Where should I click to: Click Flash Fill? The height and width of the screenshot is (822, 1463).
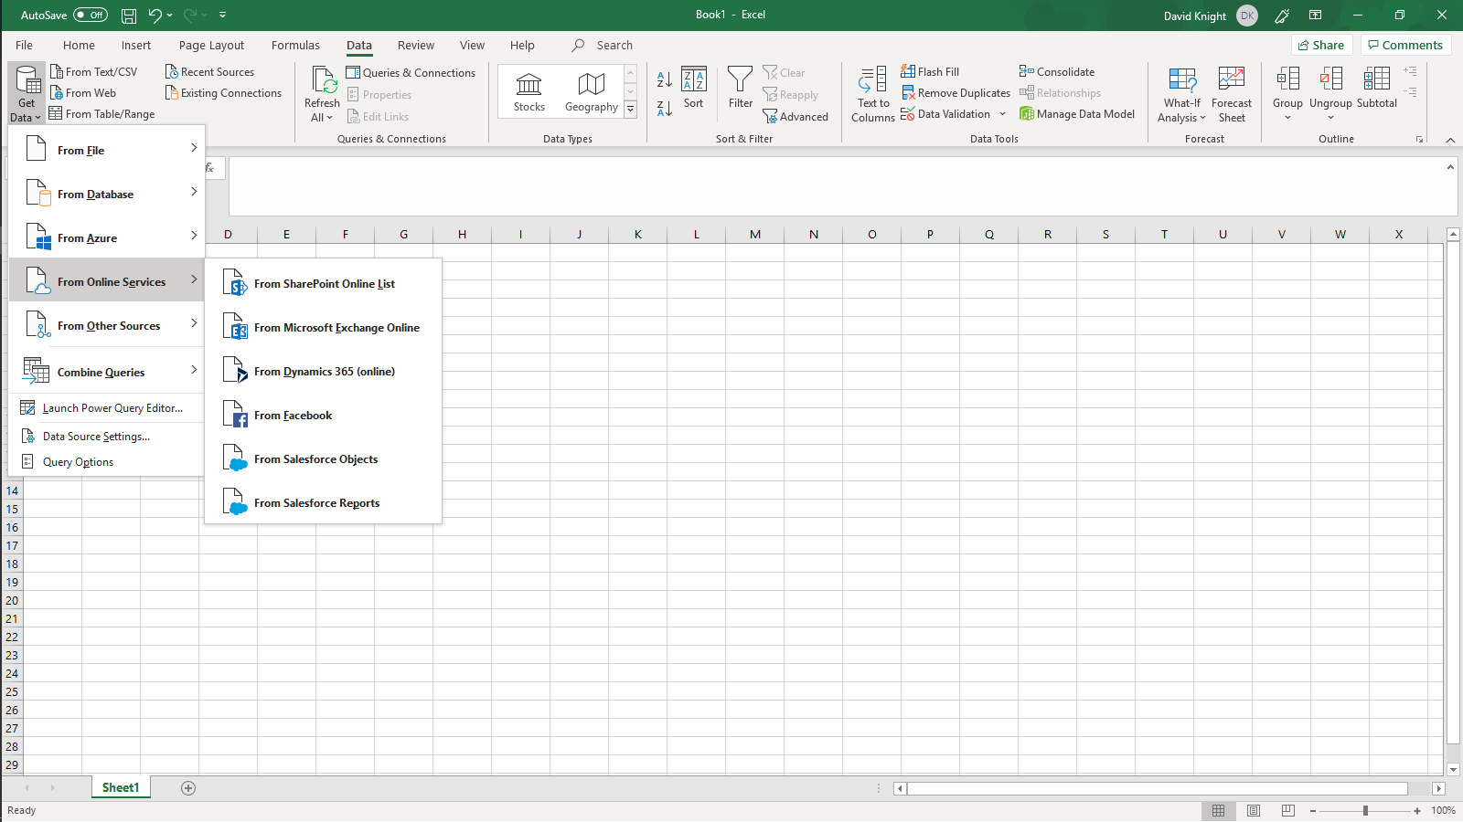tap(930, 71)
